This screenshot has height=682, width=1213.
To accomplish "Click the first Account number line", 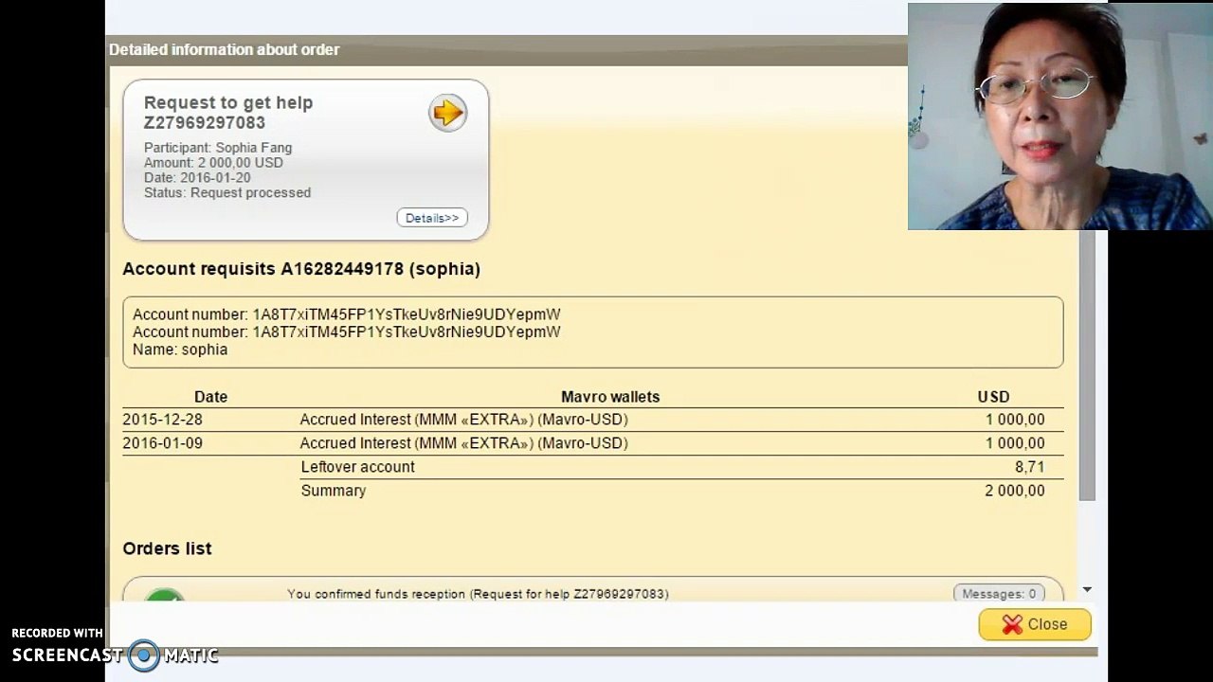I will pyautogui.click(x=347, y=314).
